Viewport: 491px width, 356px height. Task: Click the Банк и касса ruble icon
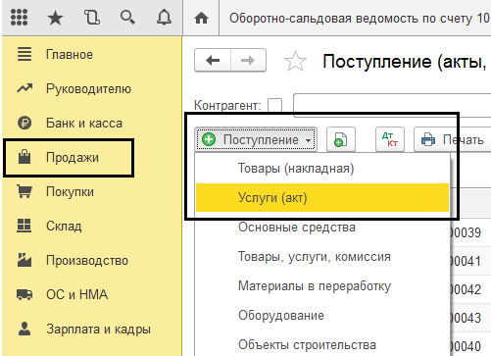tap(25, 124)
